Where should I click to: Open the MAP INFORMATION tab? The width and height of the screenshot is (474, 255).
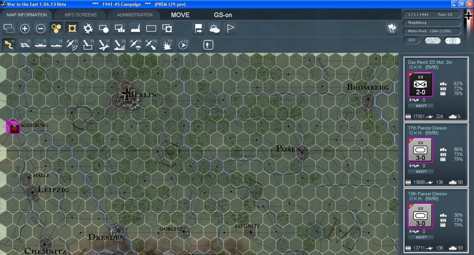point(26,15)
